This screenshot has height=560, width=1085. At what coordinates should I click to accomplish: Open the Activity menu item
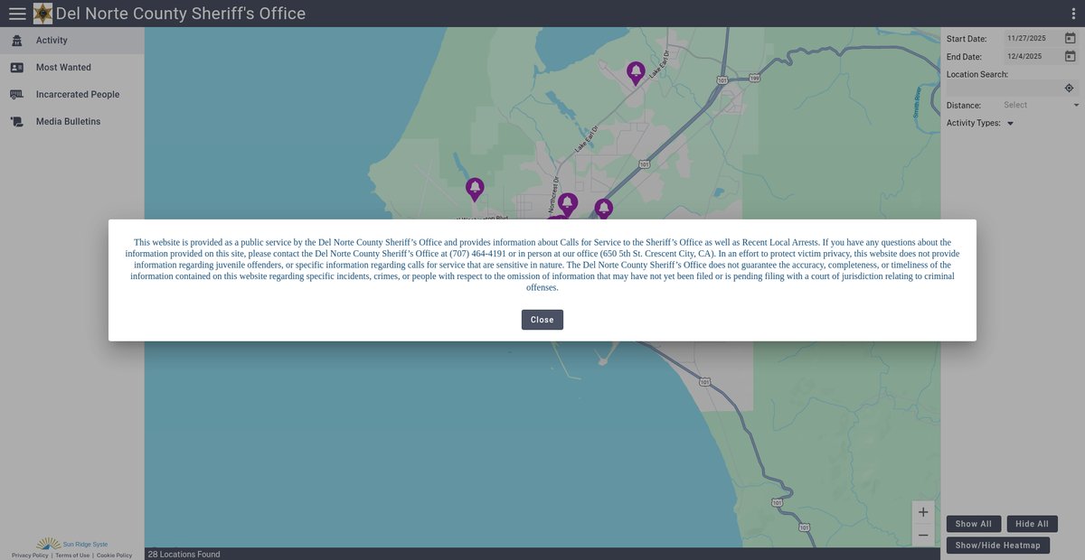pos(72,41)
